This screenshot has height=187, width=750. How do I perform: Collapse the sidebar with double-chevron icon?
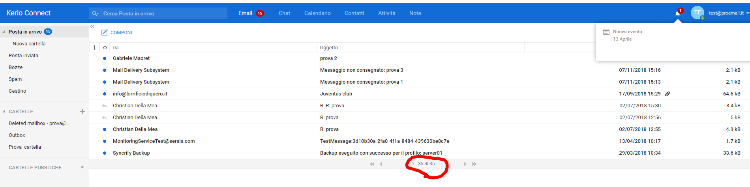92,26
